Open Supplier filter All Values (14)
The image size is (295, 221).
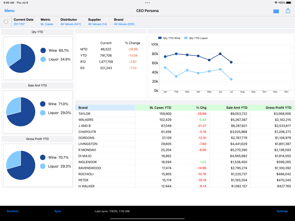[x=97, y=24]
